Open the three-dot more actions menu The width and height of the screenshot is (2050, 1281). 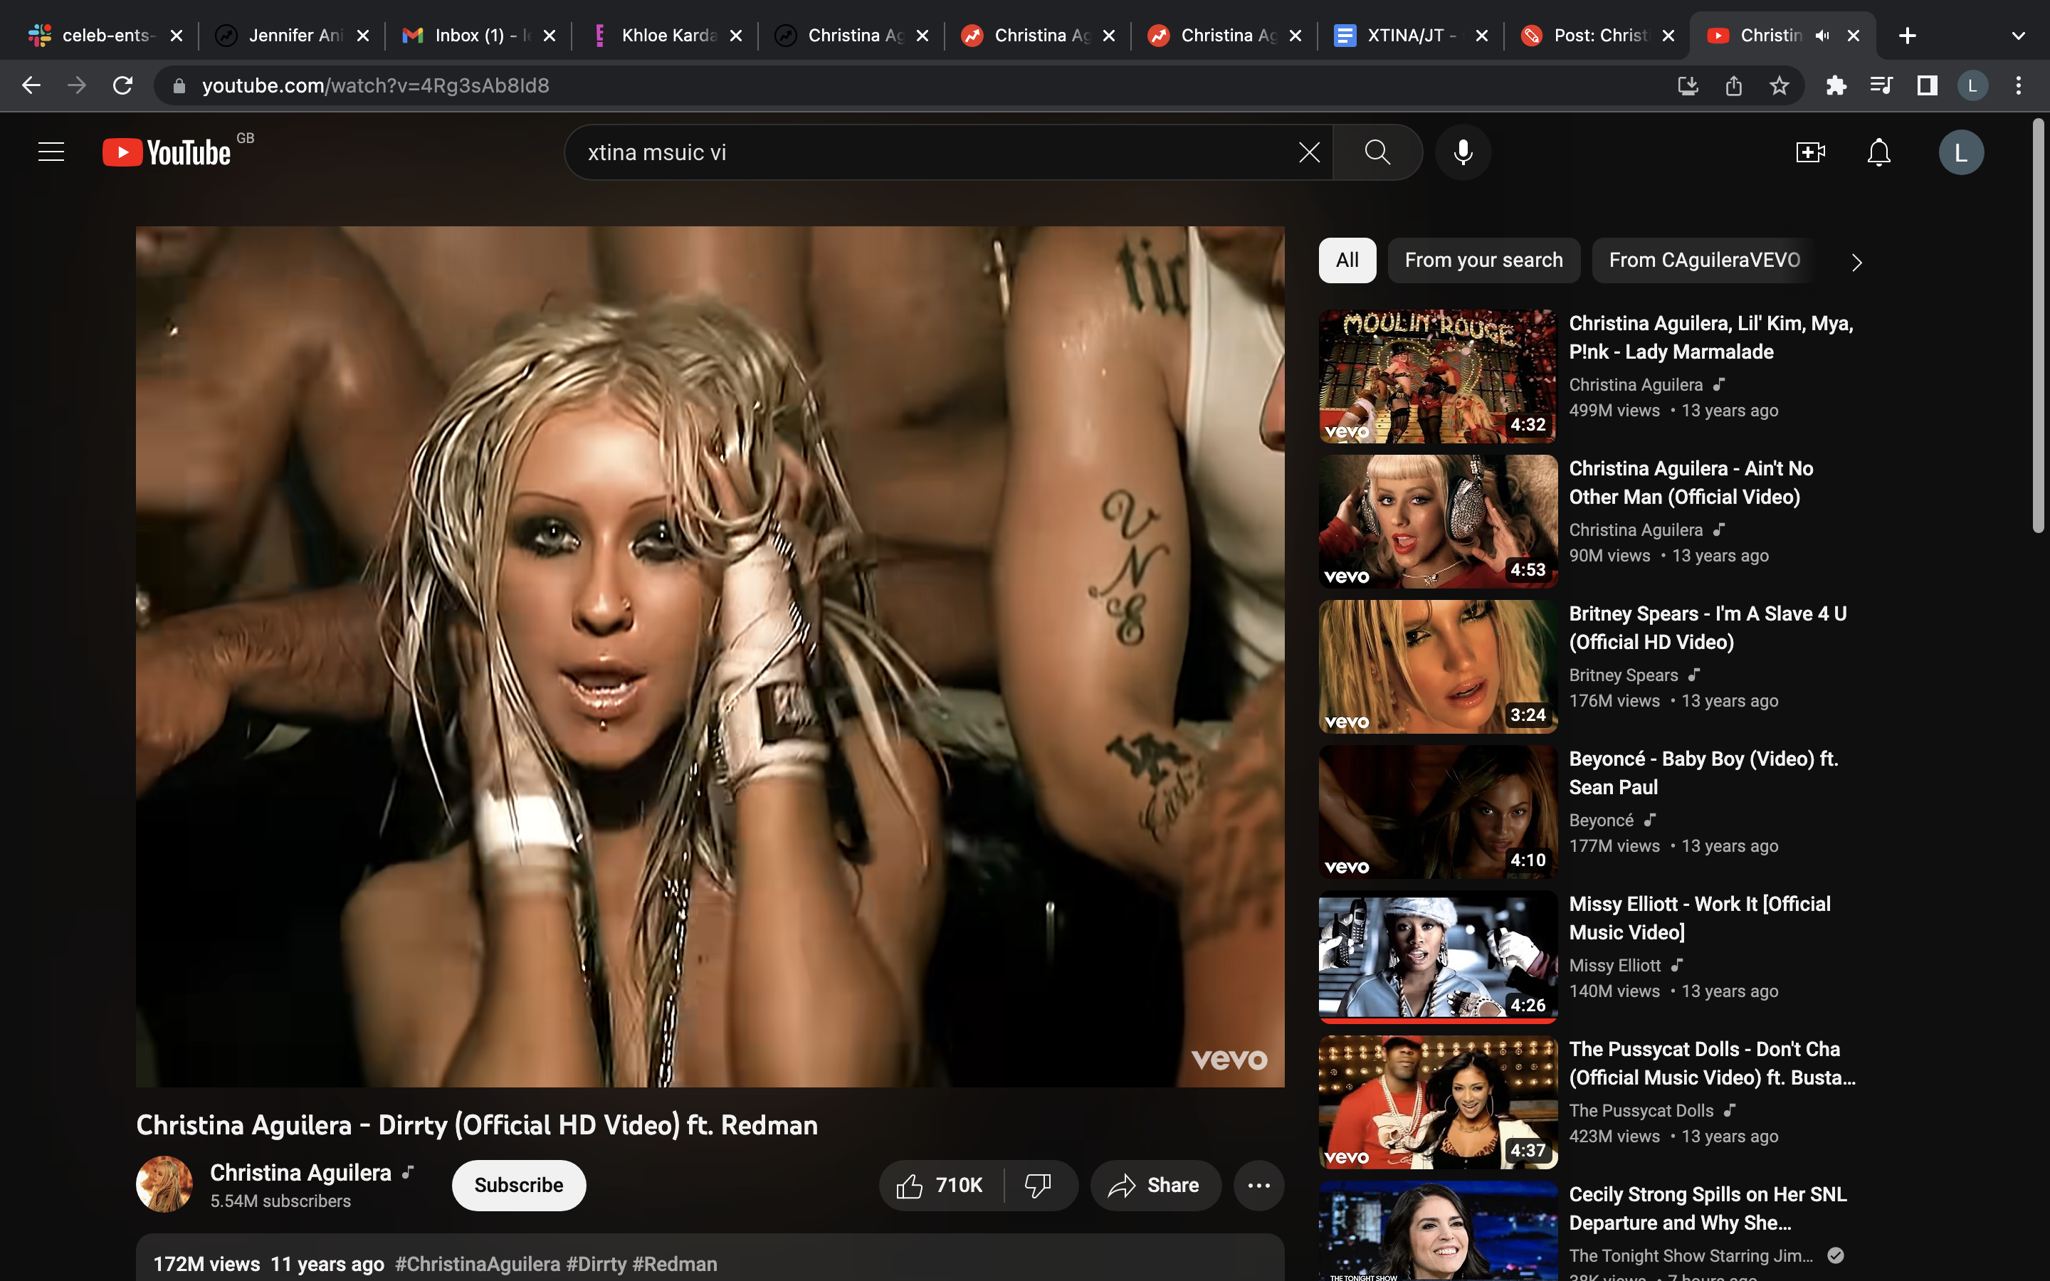click(1258, 1185)
